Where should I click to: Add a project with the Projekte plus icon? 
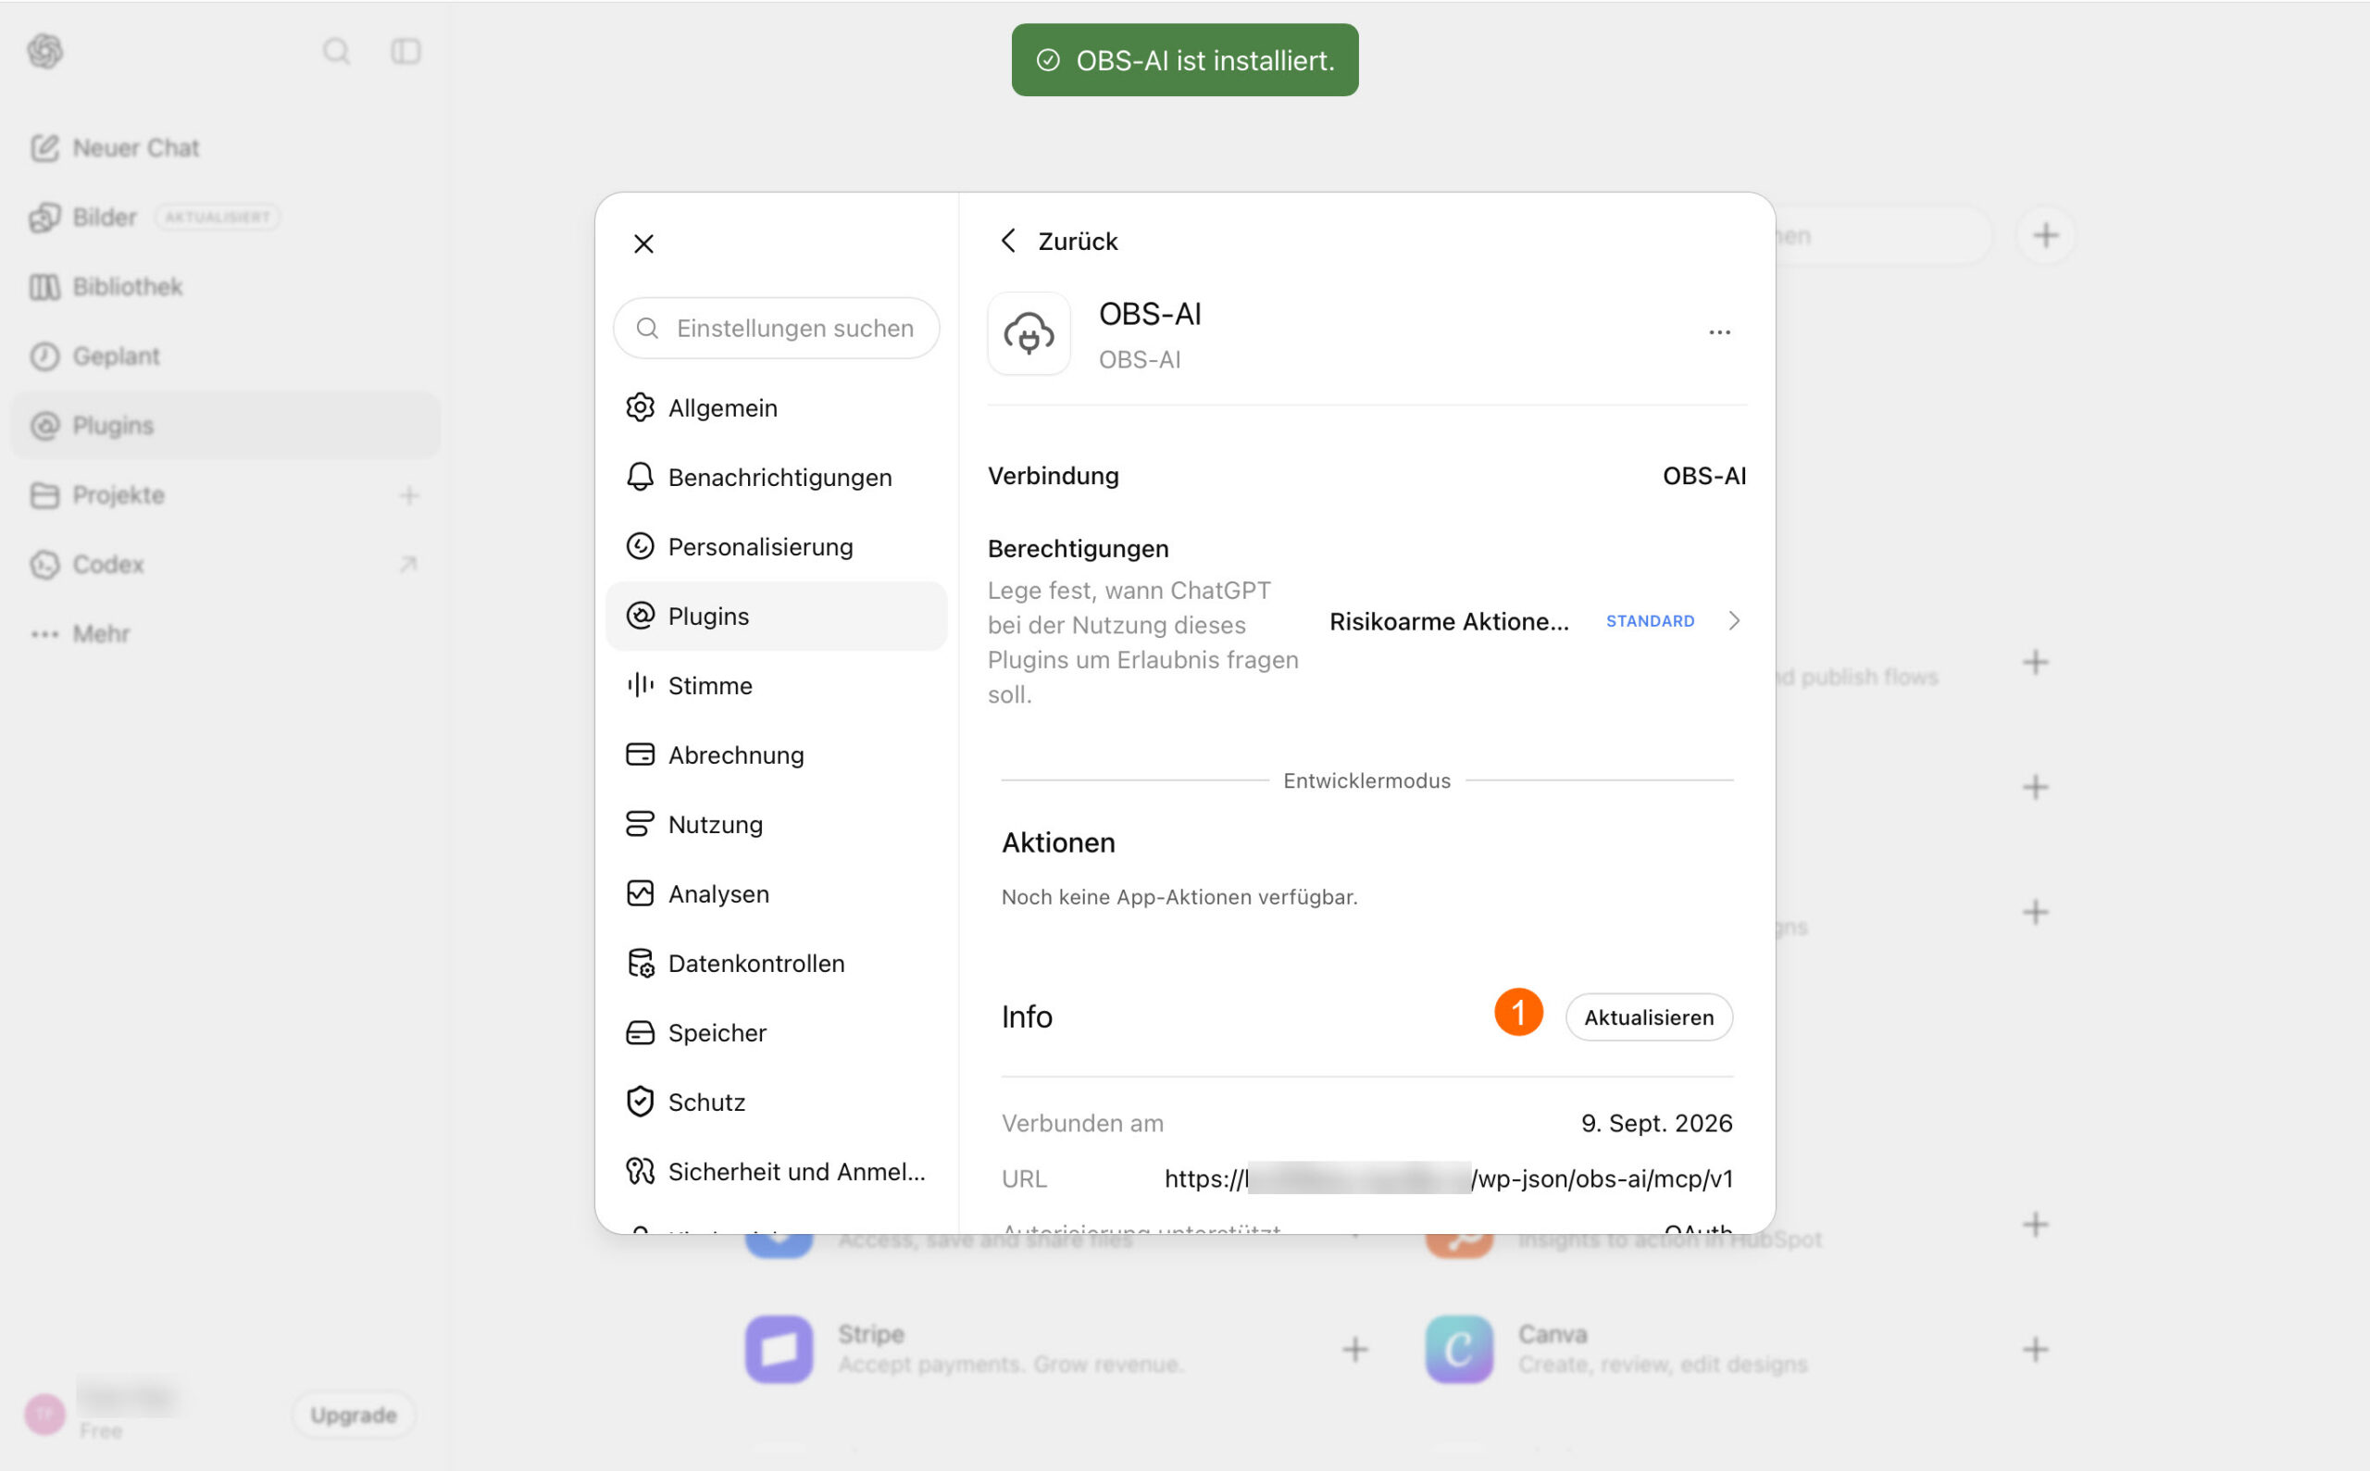pos(408,495)
